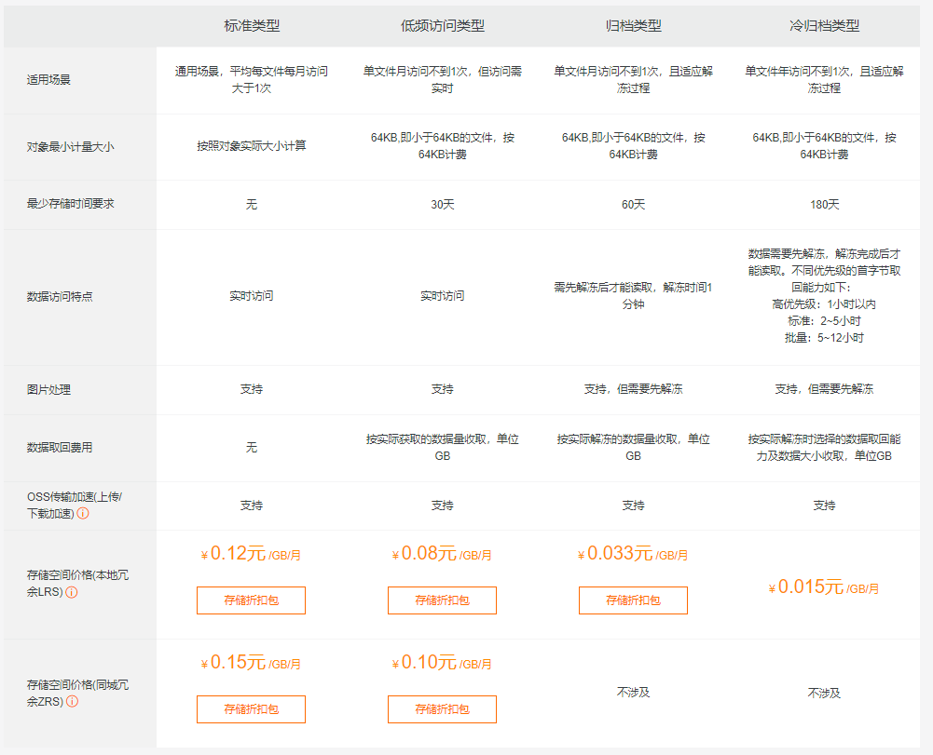933x755 pixels.
Task: Open info icon beside 同城冗余ZRS label
Action: coord(72,702)
